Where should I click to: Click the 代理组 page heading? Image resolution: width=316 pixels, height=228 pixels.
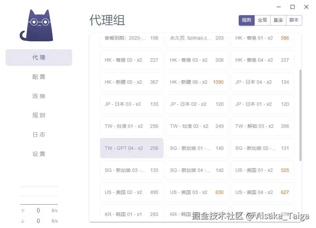(x=107, y=20)
